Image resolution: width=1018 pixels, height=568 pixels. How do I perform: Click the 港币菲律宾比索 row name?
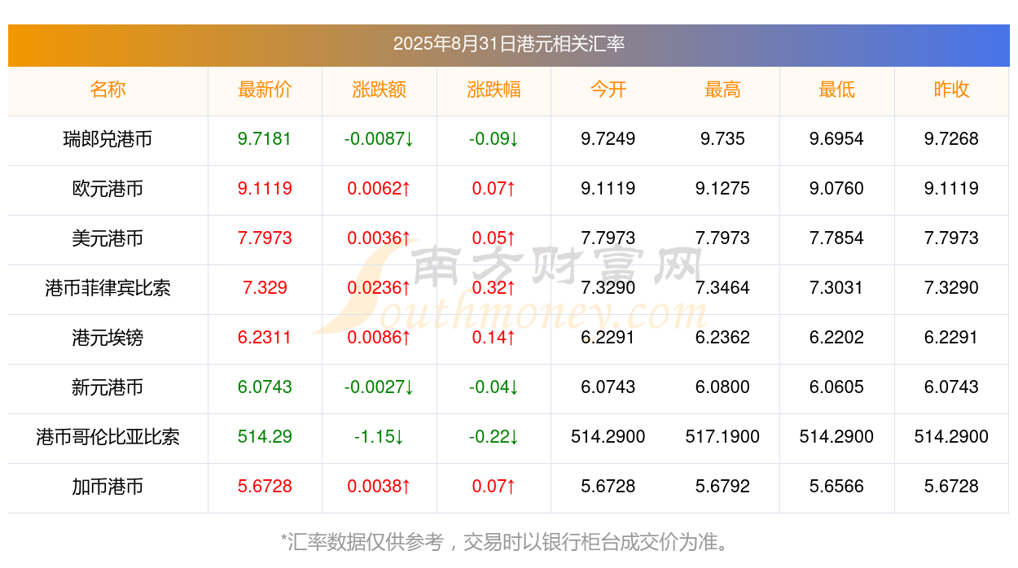click(x=108, y=288)
